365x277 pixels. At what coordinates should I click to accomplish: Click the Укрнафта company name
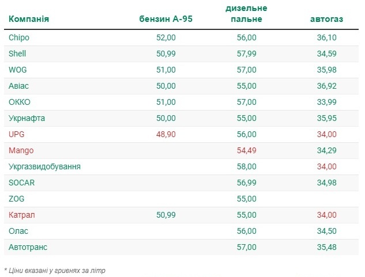click(x=27, y=119)
